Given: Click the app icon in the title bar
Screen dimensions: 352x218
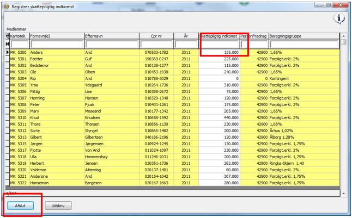Looking at the screenshot, I should (x=7, y=7).
